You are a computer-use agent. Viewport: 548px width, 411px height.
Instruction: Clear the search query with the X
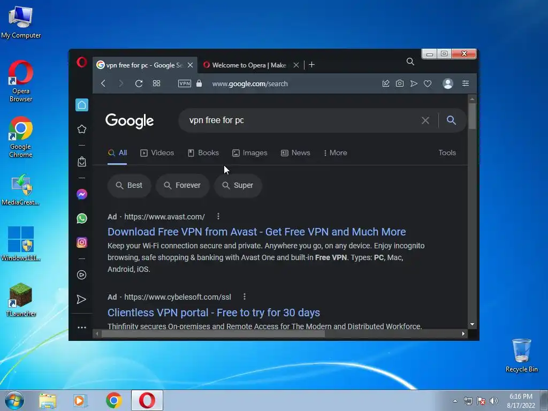click(425, 120)
